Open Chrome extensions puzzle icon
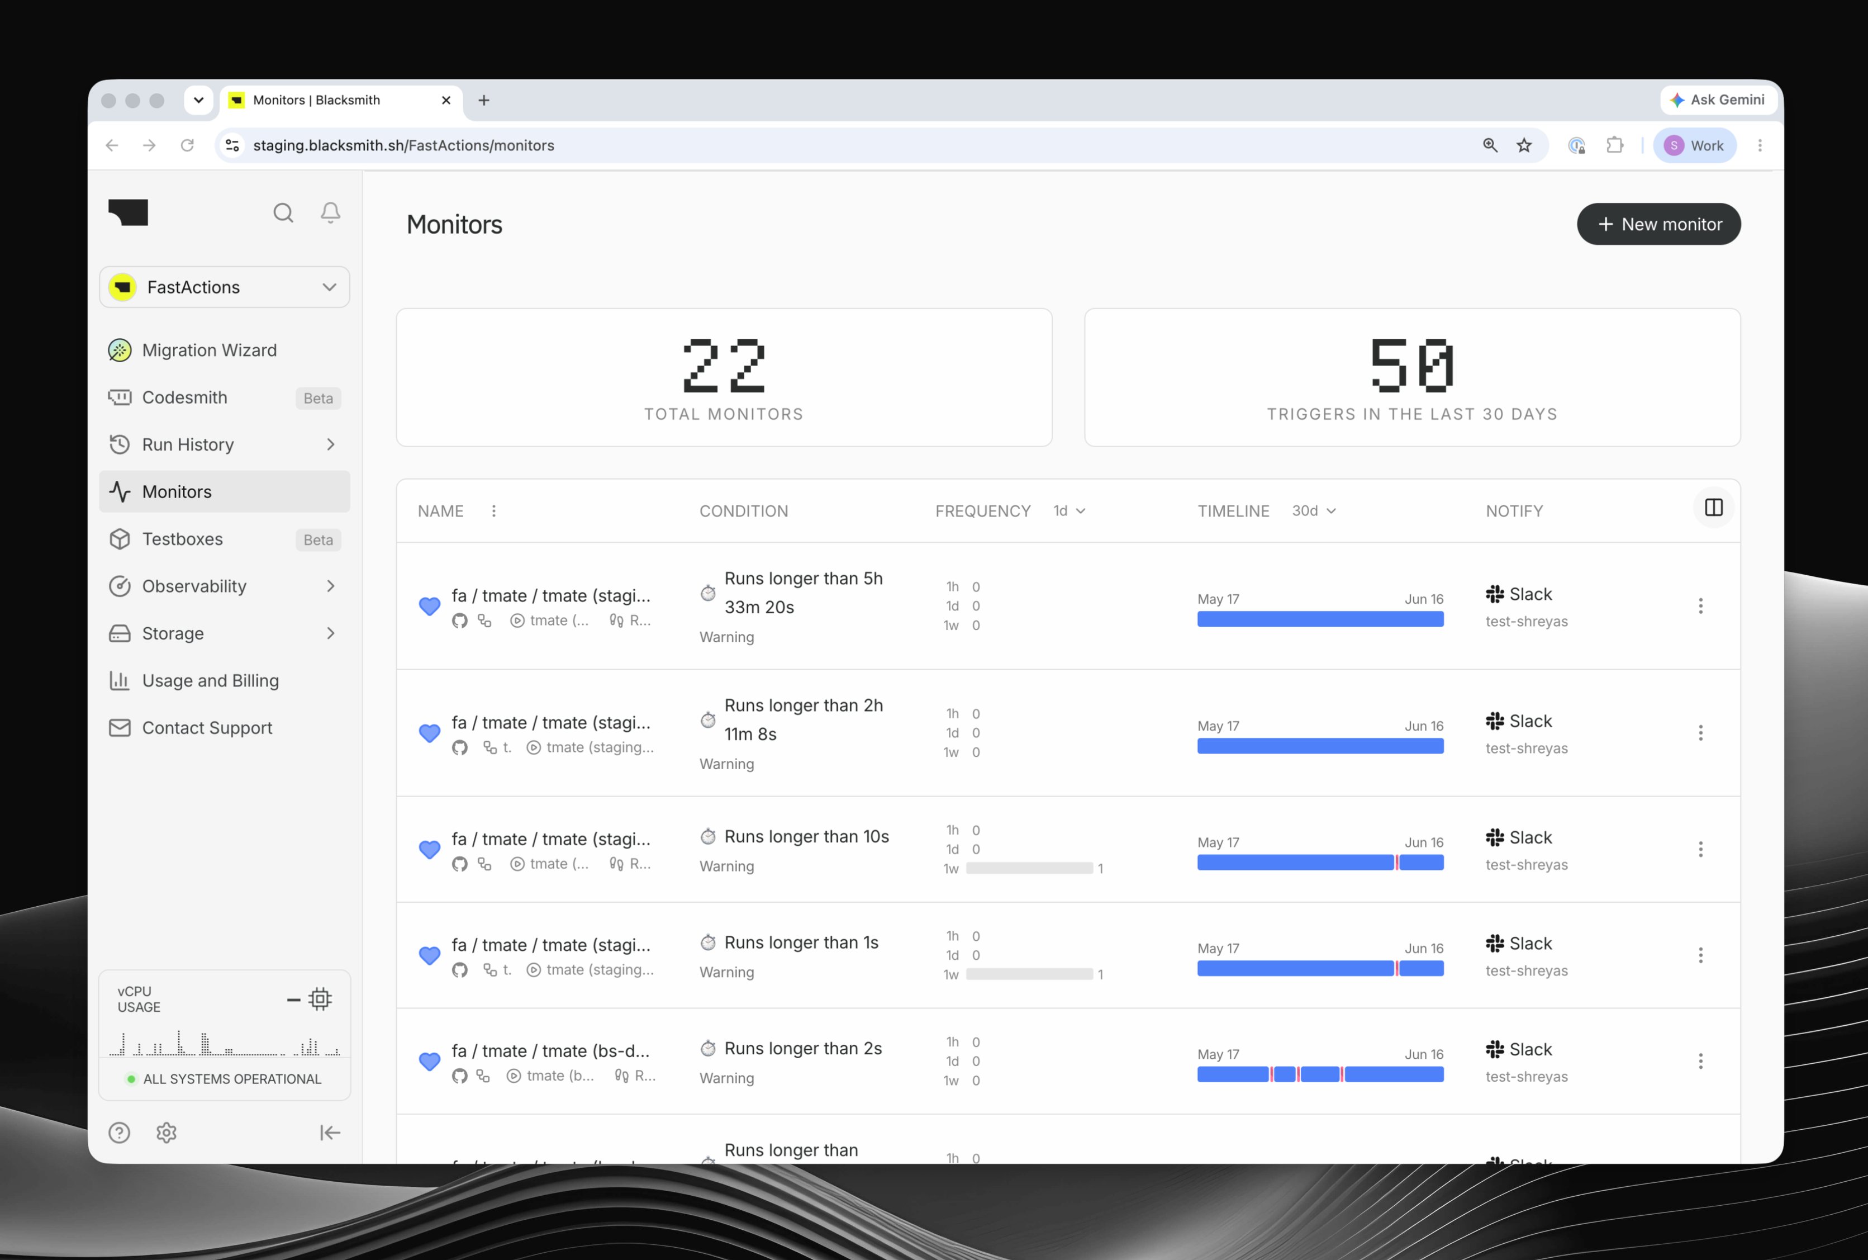This screenshot has width=1868, height=1260. tap(1614, 145)
